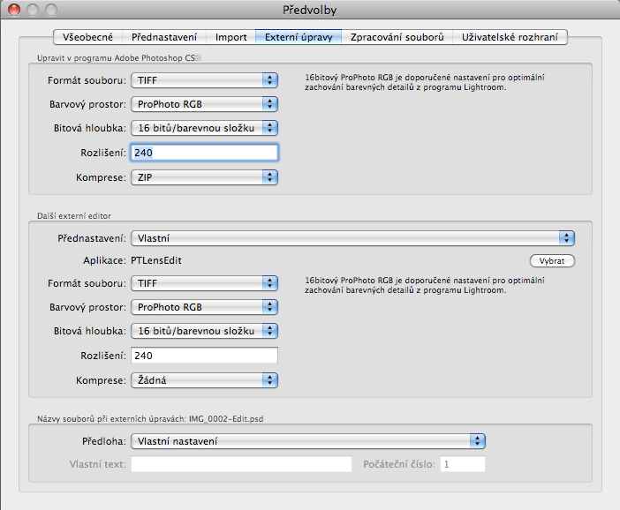This screenshot has height=510, width=620.
Task: Click the focused Photoshop Rozlišení field
Action: (x=204, y=153)
